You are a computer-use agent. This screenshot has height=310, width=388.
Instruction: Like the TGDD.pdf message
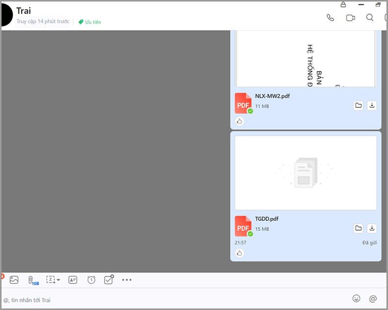tap(240, 253)
